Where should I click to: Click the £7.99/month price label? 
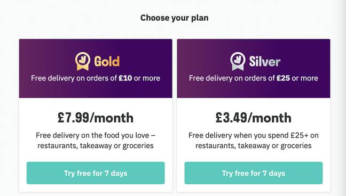tap(96, 118)
